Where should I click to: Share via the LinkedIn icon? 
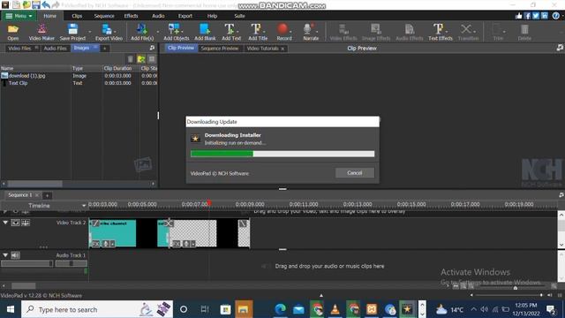point(545,16)
